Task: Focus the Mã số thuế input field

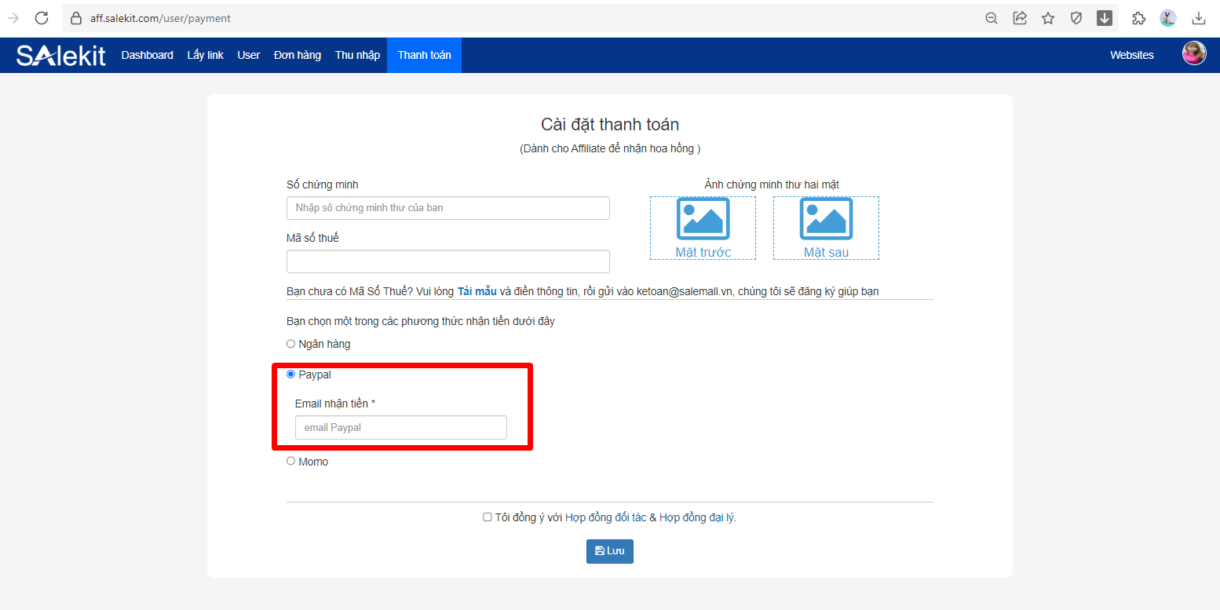Action: click(448, 261)
